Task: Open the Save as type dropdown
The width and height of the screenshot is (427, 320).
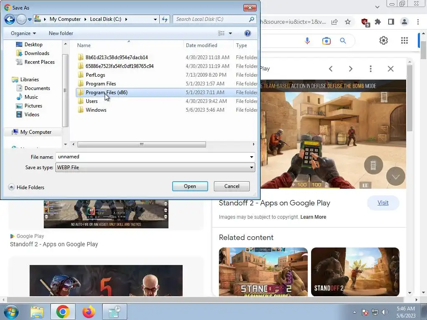Action: (x=155, y=167)
